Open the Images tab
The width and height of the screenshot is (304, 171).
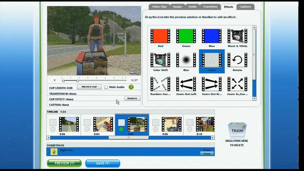click(177, 7)
